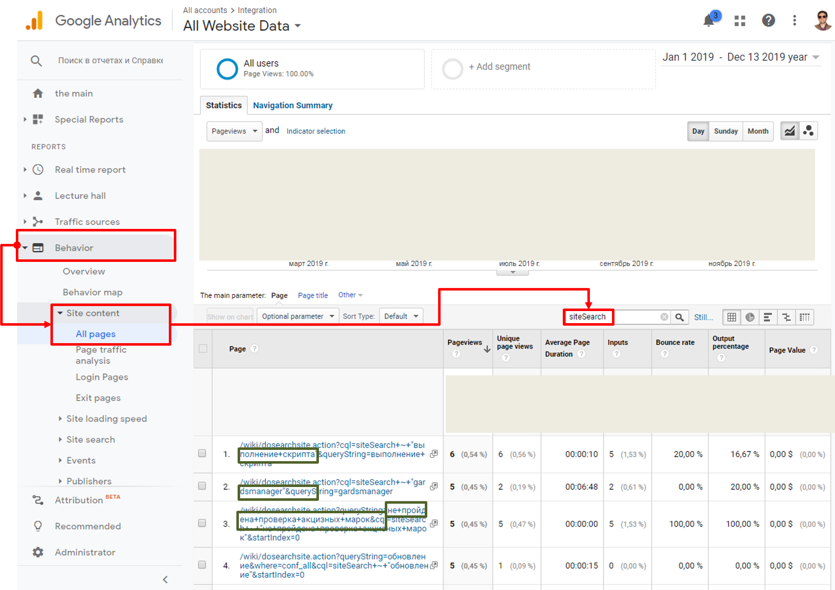Clear the siteSearch filter with X icon
This screenshot has height=590, width=835.
point(664,317)
